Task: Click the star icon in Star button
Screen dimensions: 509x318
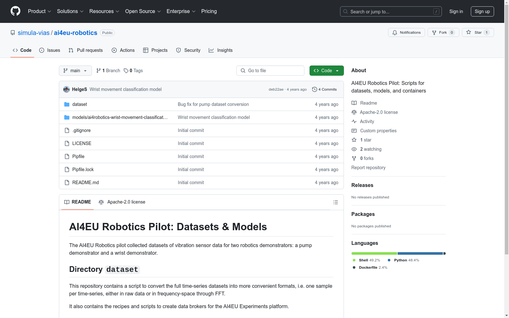Action: (x=469, y=32)
